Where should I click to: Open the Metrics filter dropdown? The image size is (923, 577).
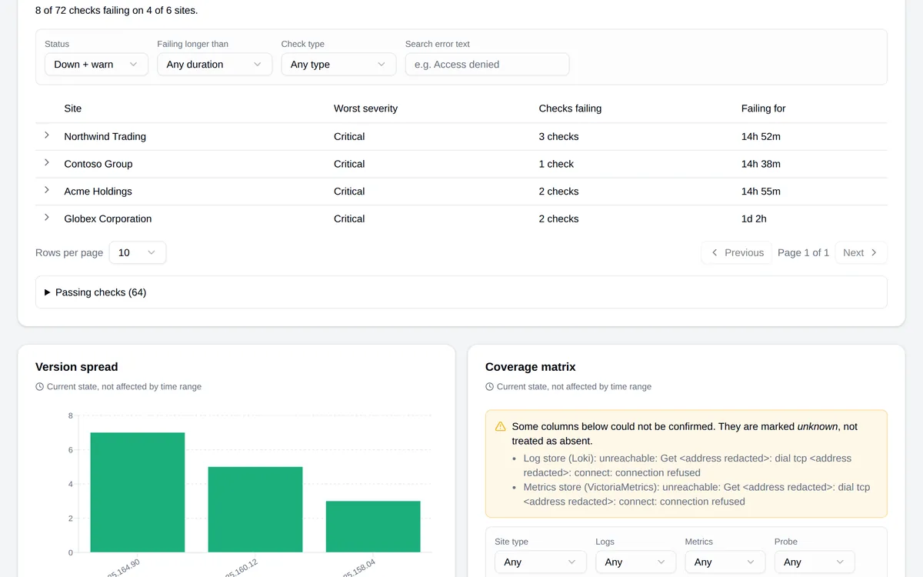pyautogui.click(x=725, y=562)
